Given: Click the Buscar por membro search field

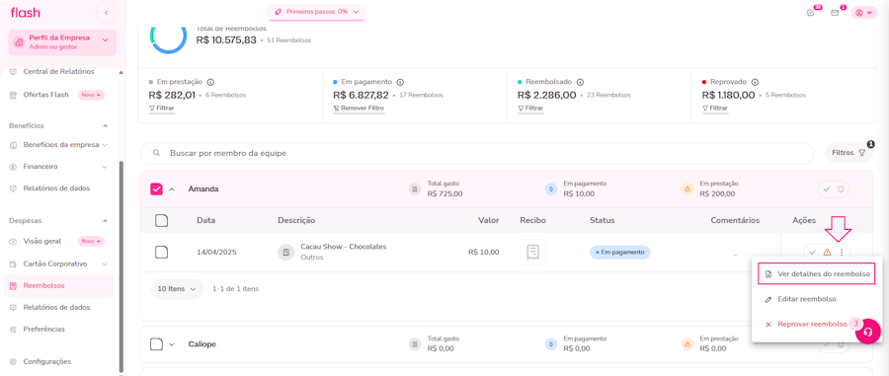Looking at the screenshot, I should pyautogui.click(x=477, y=153).
